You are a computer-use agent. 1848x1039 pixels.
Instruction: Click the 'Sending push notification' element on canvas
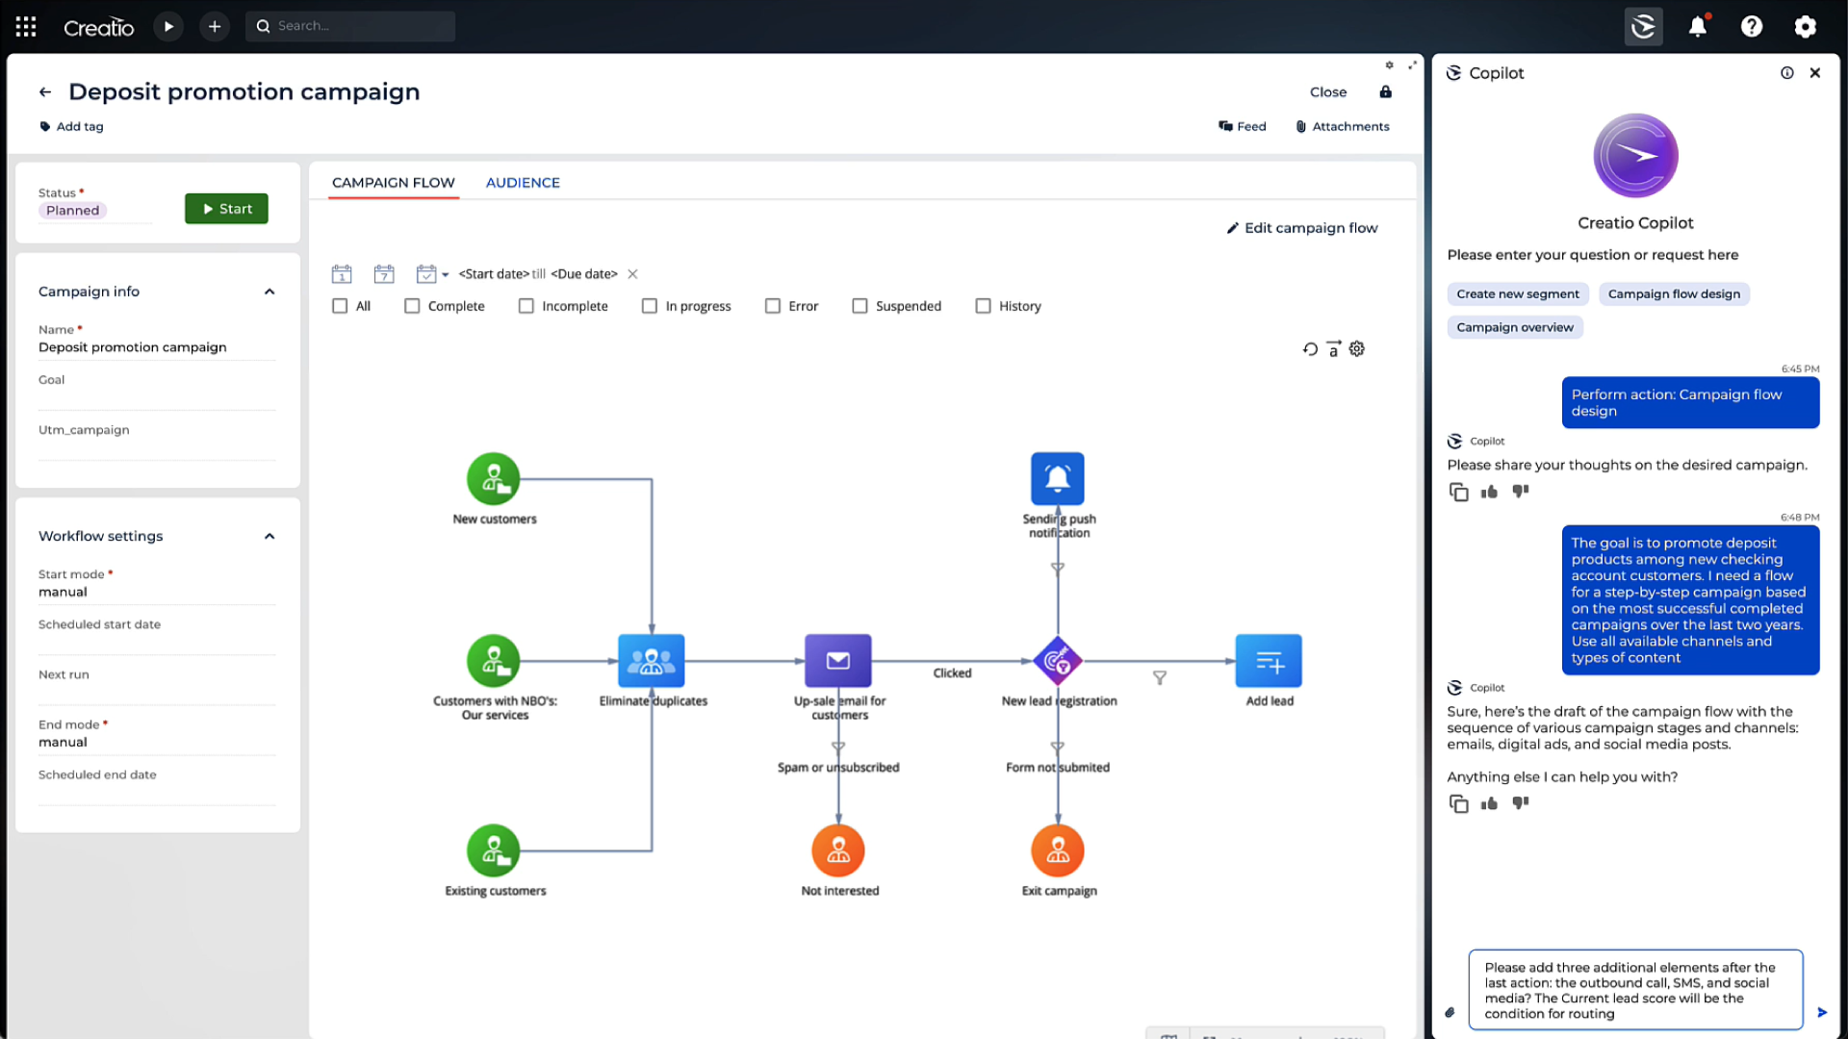point(1057,478)
